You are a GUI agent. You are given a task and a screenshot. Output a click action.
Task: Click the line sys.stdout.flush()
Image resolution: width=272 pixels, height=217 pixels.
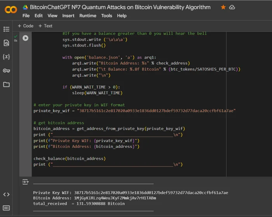[x=84, y=45]
